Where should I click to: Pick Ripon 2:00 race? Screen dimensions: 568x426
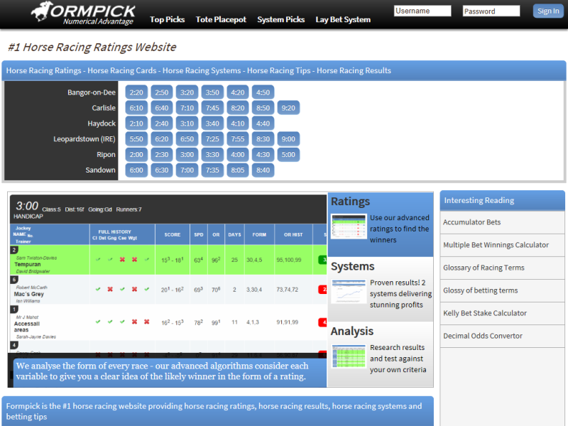(136, 155)
